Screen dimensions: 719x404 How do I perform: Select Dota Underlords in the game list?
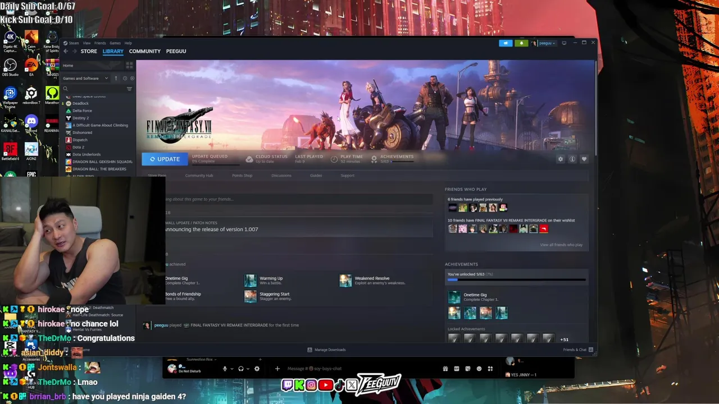(87, 154)
